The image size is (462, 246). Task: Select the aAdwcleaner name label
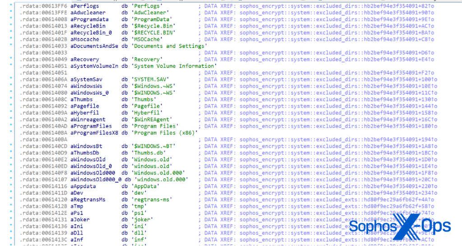88,13
